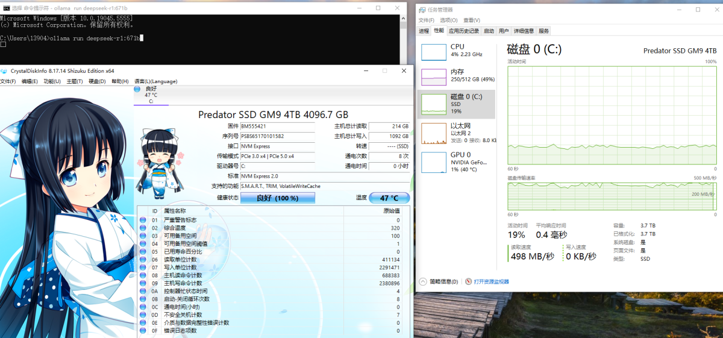Click disk status orb above C: tab
This screenshot has height=338, width=723.
(137, 89)
